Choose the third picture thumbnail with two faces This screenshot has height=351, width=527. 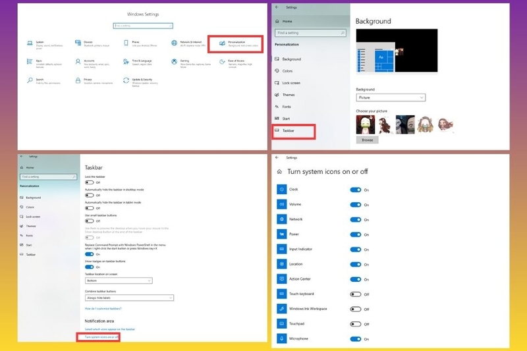405,124
